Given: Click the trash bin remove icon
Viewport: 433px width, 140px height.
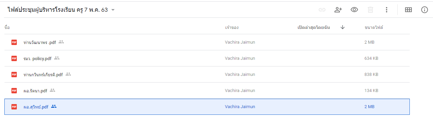Looking at the screenshot, I should [370, 10].
